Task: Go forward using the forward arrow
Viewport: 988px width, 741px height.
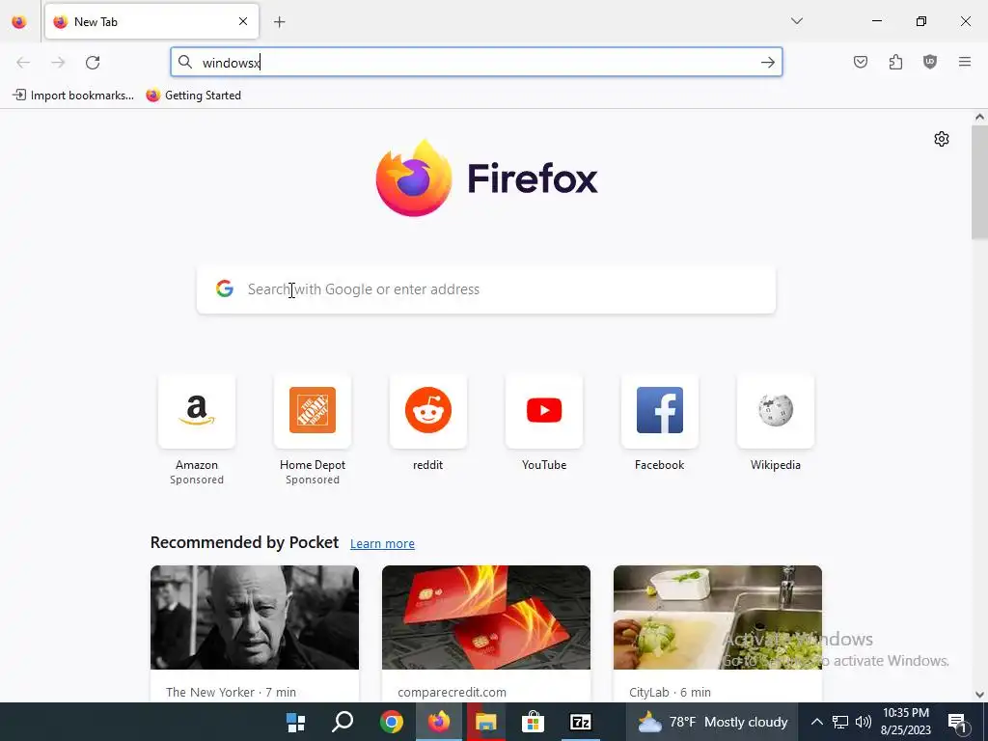Action: (x=58, y=63)
